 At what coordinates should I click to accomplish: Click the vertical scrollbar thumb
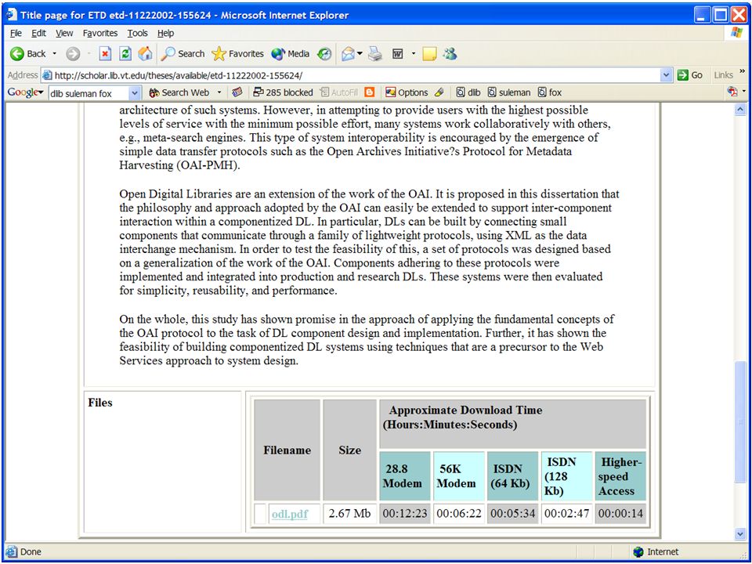pos(740,422)
